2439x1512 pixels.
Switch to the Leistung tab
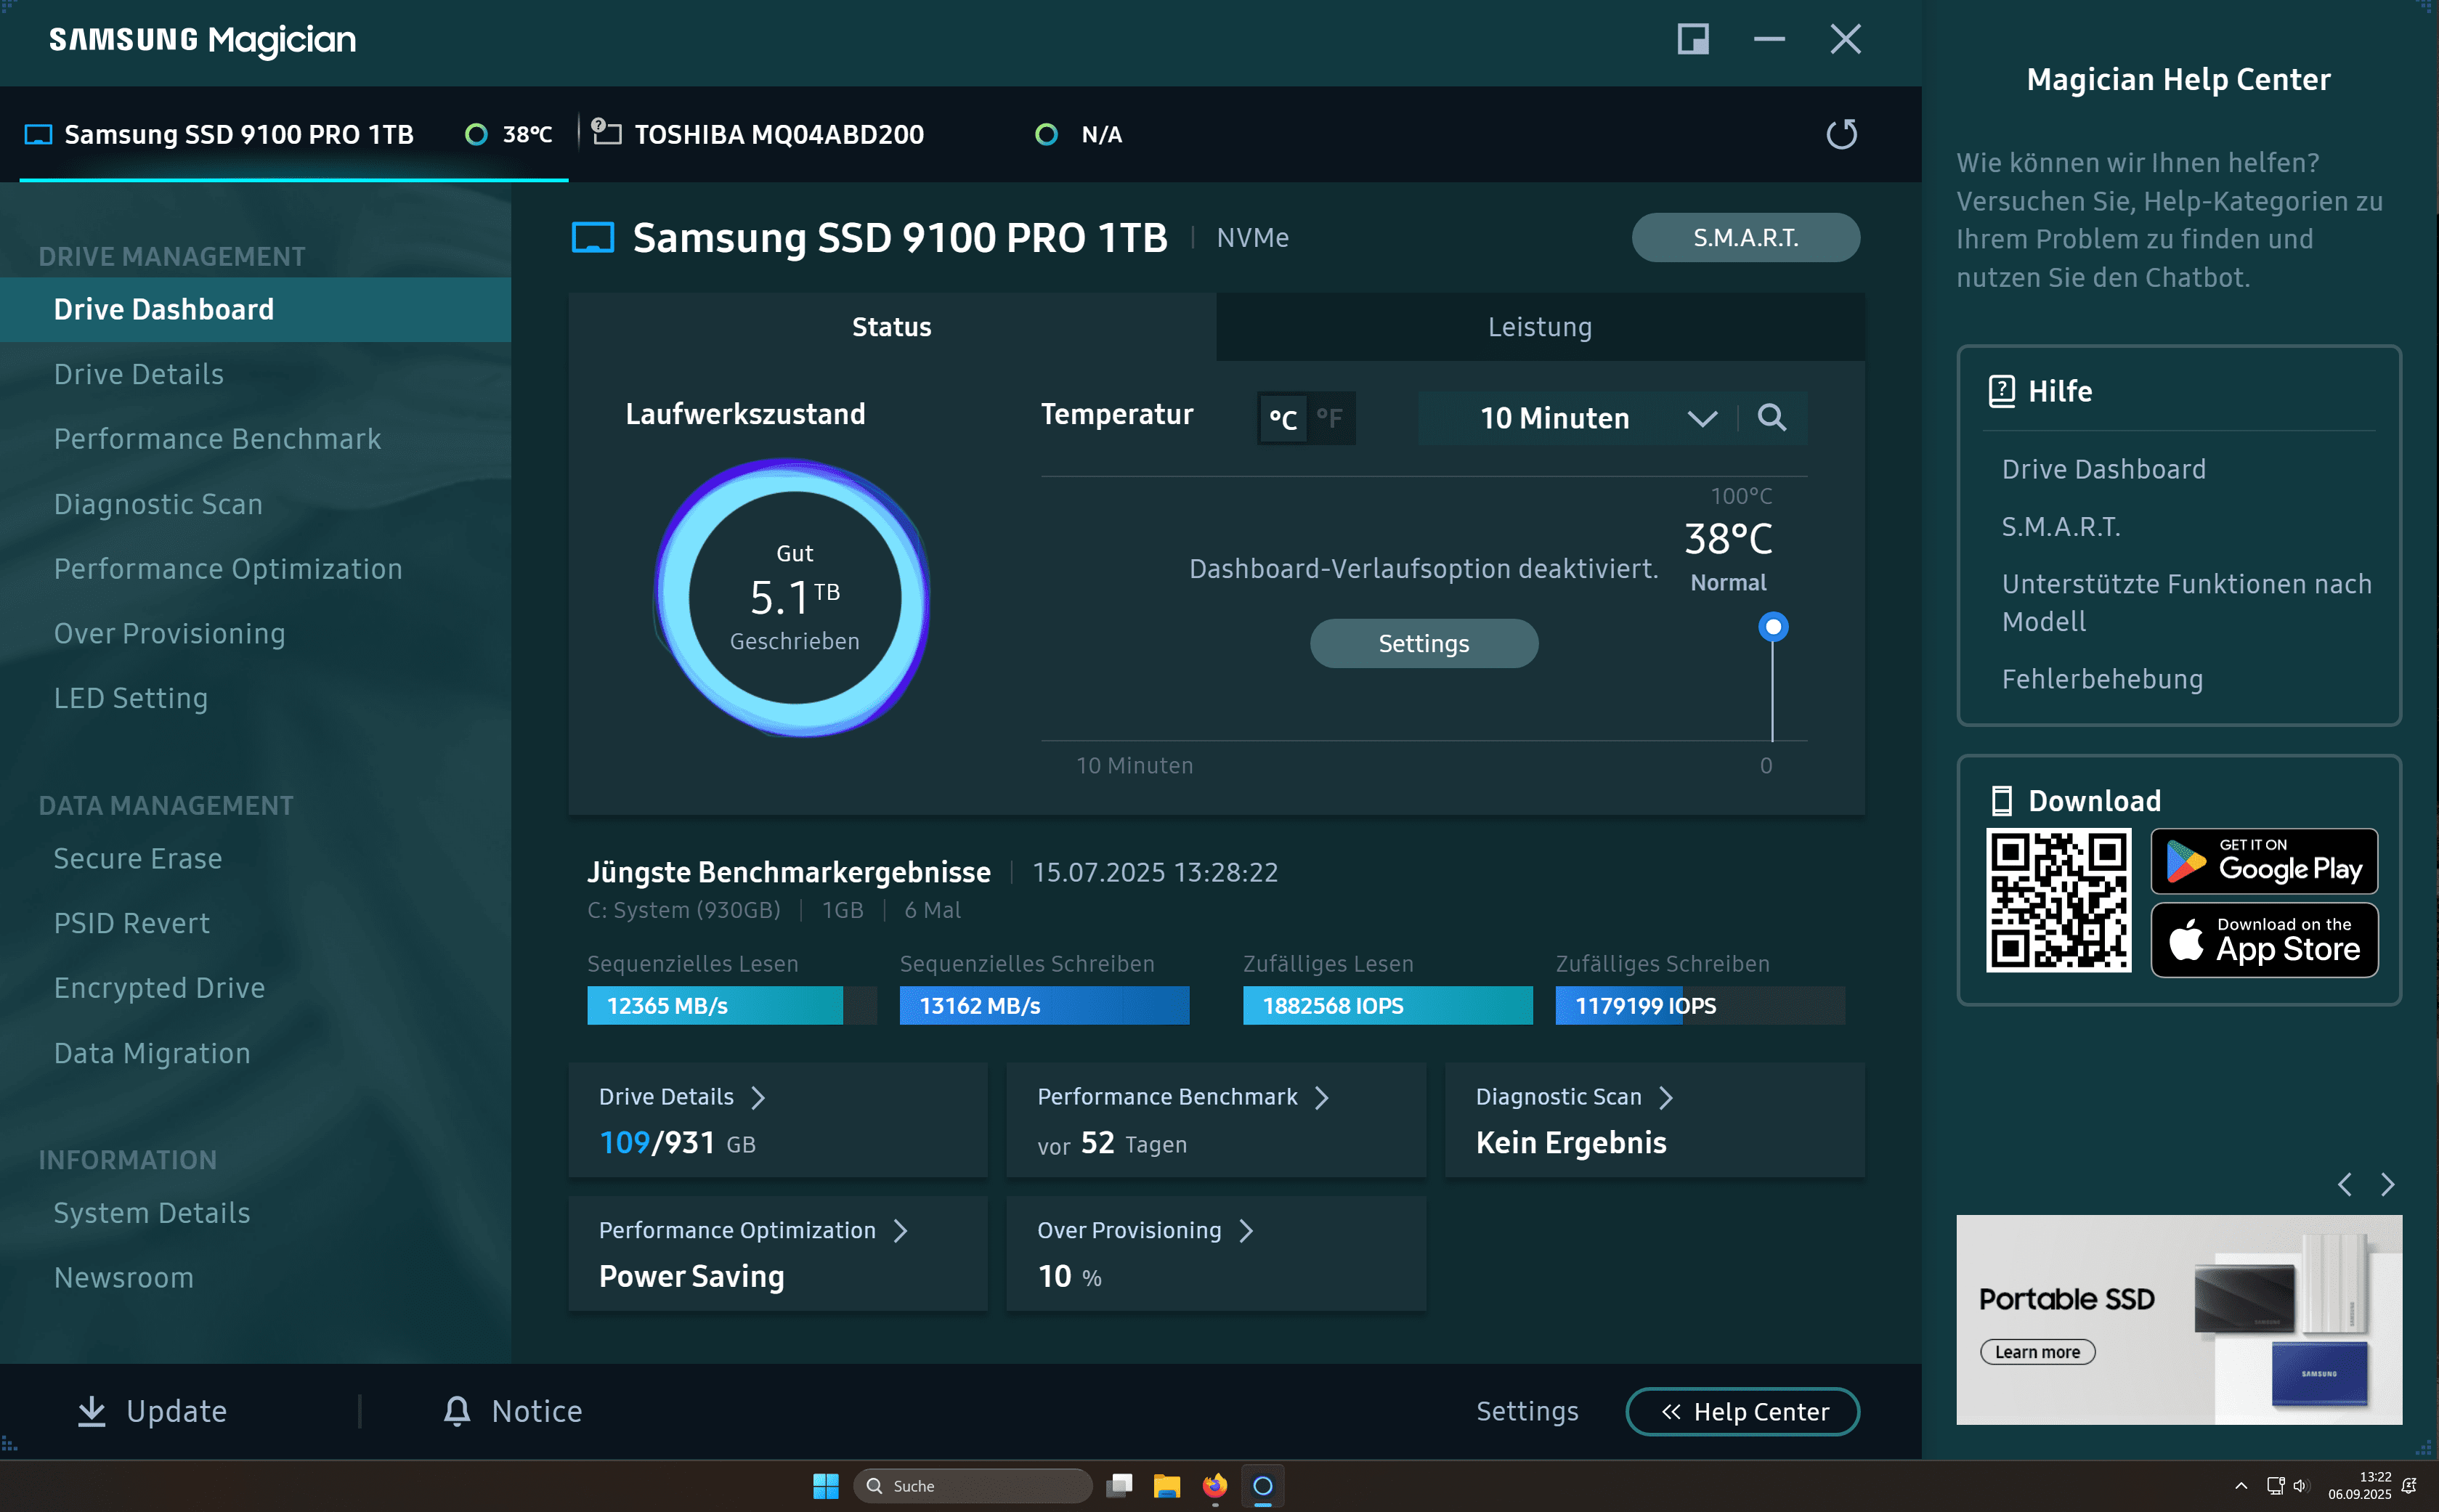click(1539, 327)
